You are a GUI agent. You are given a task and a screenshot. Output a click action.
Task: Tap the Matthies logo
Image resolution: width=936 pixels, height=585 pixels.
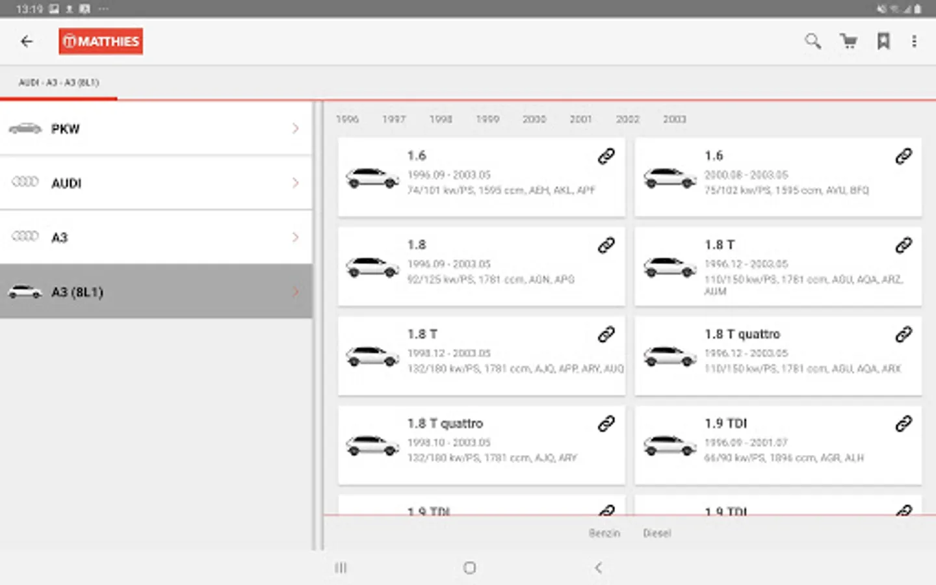point(101,42)
